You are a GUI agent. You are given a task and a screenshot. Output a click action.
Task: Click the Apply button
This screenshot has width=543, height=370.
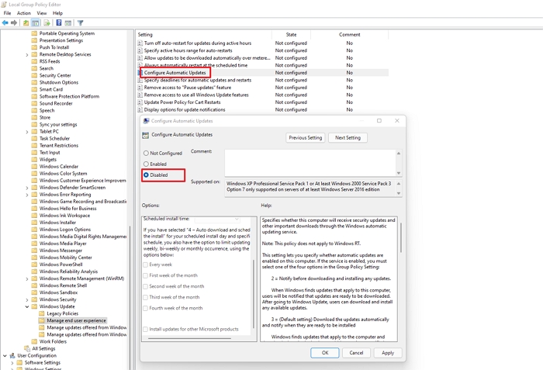(388, 353)
